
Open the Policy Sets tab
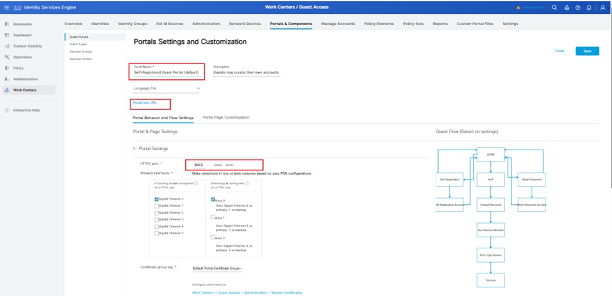click(413, 24)
